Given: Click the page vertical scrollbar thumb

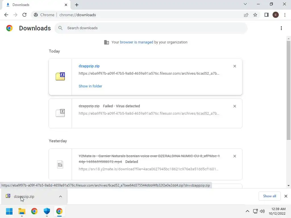Looking at the screenshot, I should (288, 90).
